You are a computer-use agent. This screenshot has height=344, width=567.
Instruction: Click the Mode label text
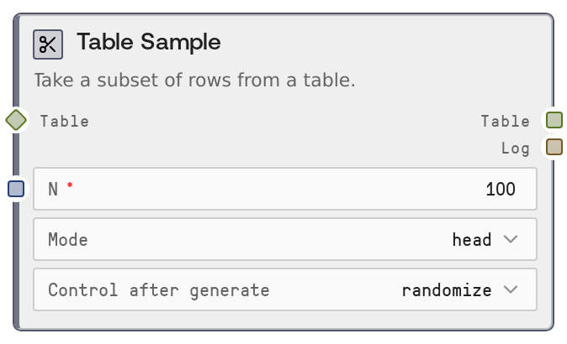click(68, 240)
